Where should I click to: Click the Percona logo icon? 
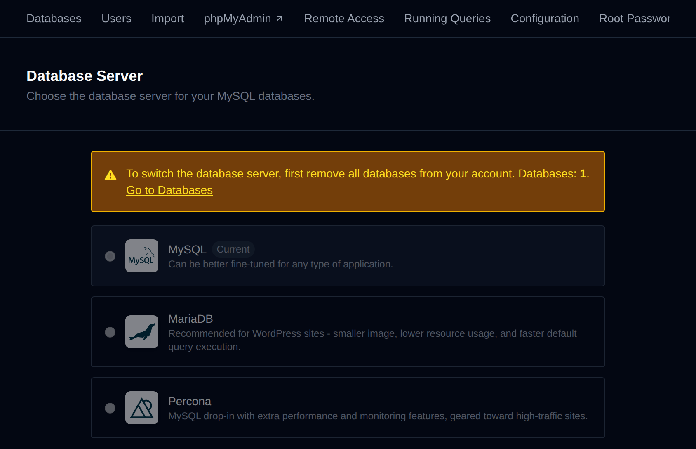tap(142, 408)
